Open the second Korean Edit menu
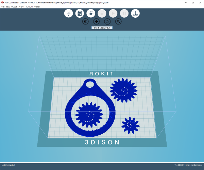204x170 pixels. pyautogui.click(x=8, y=6)
